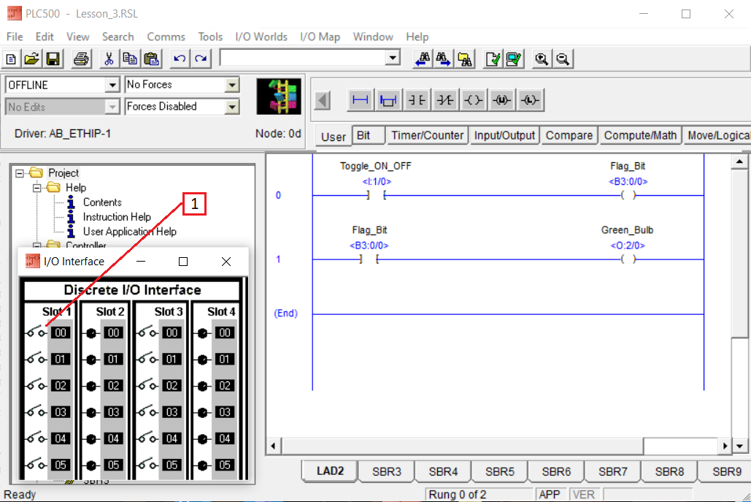The image size is (751, 502).
Task: Toggle Slot 1 switch 04
Action: coord(36,437)
